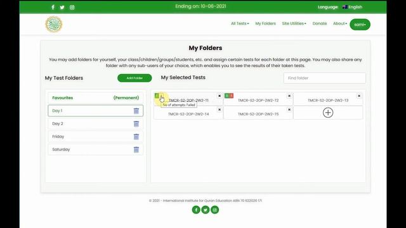Delete the Saturday folder trash icon
This screenshot has width=406, height=228.
(136, 149)
